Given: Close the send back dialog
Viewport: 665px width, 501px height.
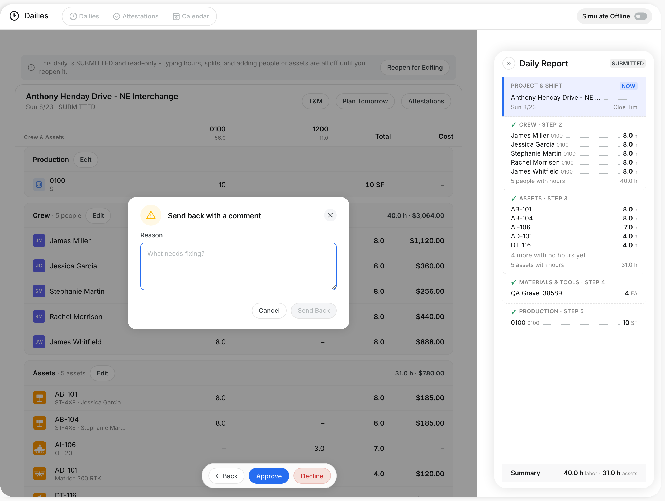Looking at the screenshot, I should [330, 215].
